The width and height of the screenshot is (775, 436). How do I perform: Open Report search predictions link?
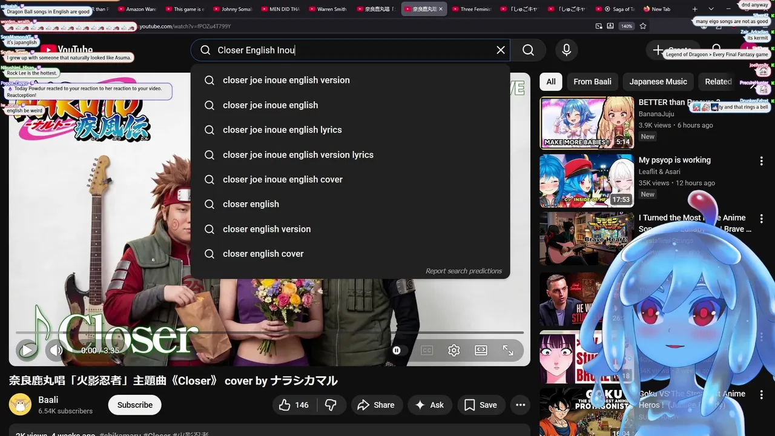click(x=464, y=271)
